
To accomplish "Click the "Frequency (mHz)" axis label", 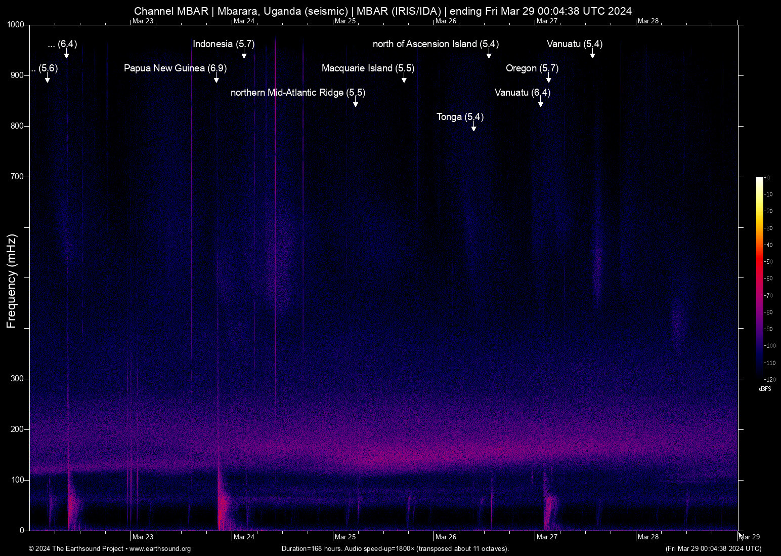I will 12,281.
